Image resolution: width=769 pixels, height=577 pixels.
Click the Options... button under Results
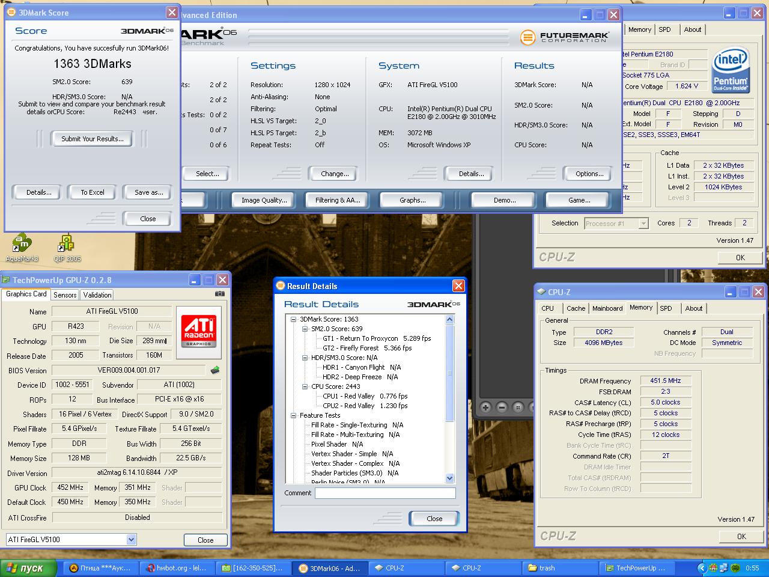tap(589, 174)
